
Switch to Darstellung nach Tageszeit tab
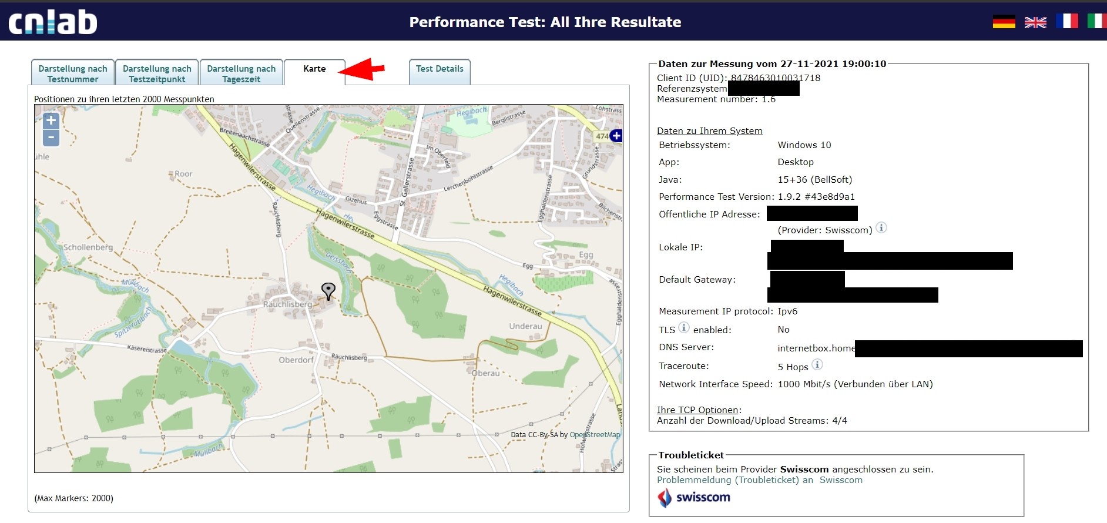(x=241, y=73)
